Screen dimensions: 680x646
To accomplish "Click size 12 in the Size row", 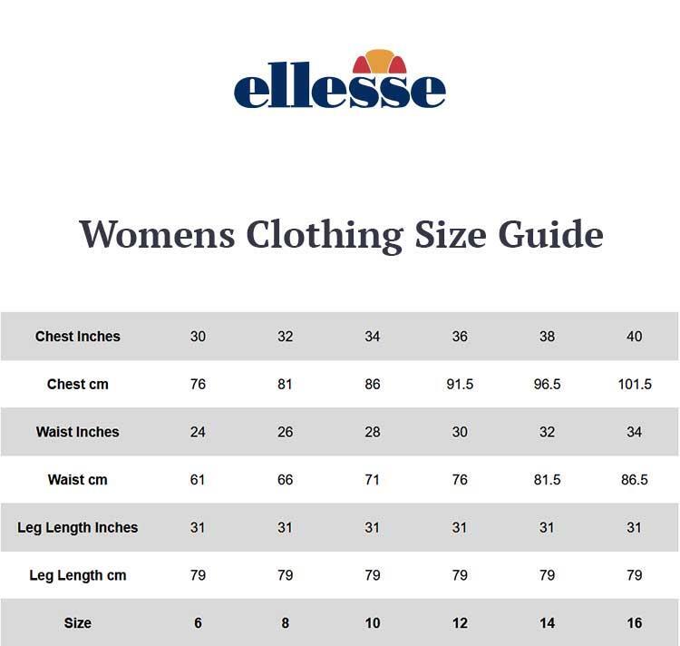I will (x=460, y=623).
